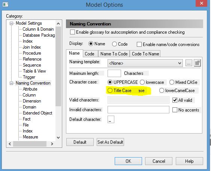Image resolution: width=211 pixels, height=171 pixels.
Task: Collapse the Naming Convention tree node
Action: pos(12,83)
